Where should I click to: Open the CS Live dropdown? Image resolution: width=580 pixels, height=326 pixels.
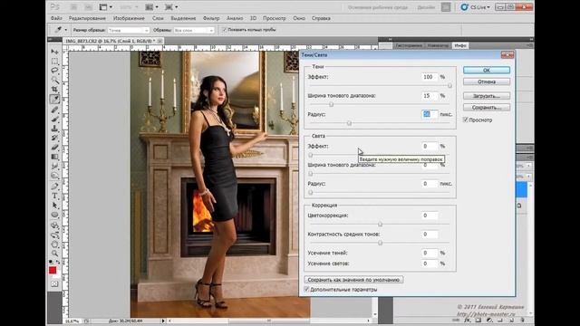click(476, 7)
